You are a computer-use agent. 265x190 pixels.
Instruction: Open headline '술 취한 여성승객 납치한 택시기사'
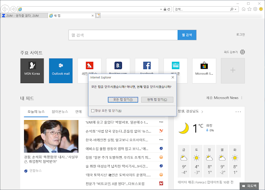pyautogui.click(x=117, y=166)
